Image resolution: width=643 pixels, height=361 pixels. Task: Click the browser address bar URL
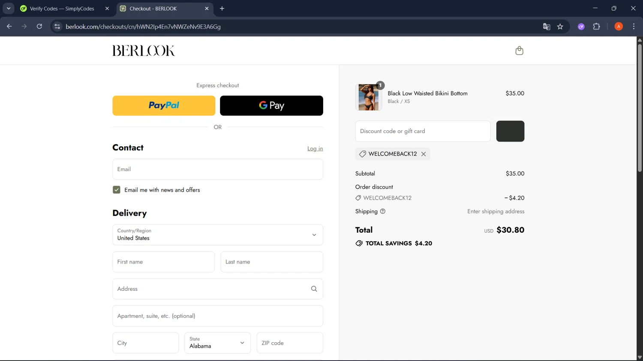143,27
